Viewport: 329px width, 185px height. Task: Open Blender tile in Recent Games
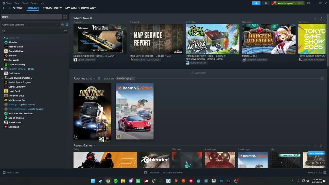click(154, 160)
